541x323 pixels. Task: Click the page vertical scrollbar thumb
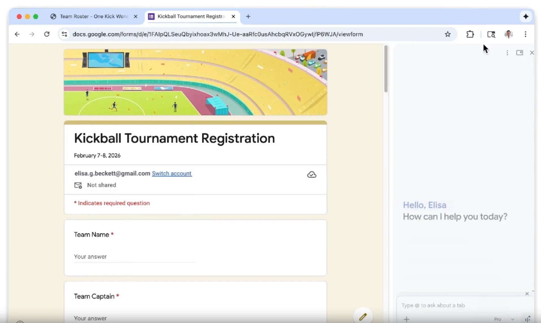386,69
